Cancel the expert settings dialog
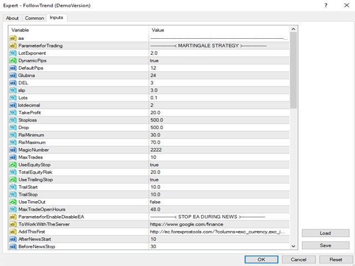 point(298,259)
